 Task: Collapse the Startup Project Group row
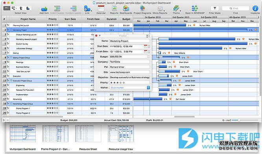click(x=11, y=57)
